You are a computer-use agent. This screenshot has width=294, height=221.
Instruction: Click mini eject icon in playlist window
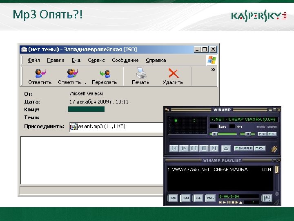241,203
